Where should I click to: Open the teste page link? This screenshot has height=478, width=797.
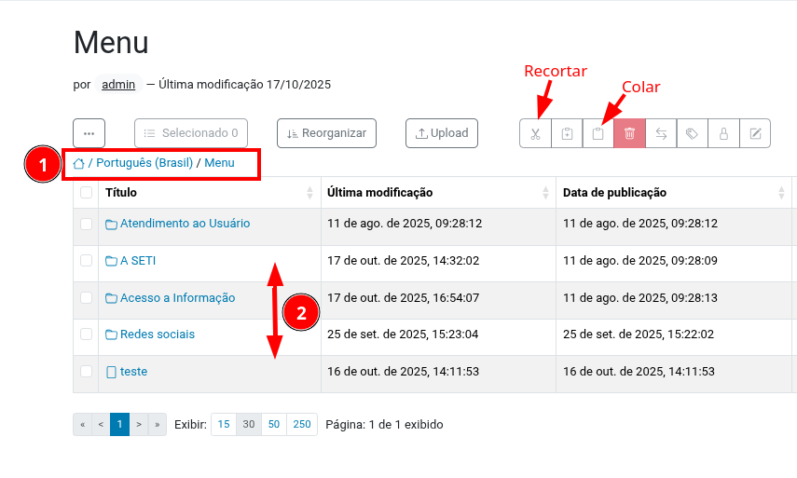point(133,372)
